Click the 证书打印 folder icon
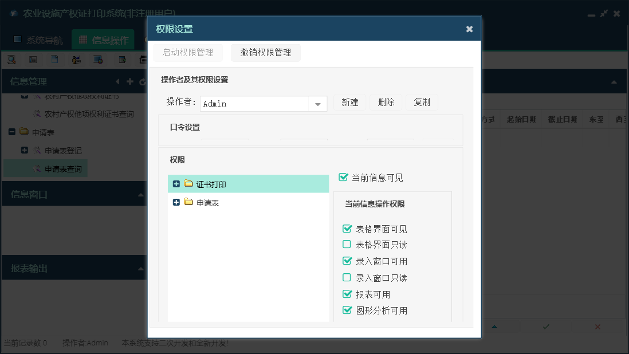The image size is (629, 354). tap(188, 184)
